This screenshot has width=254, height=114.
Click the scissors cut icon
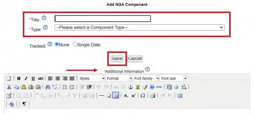[9, 87]
